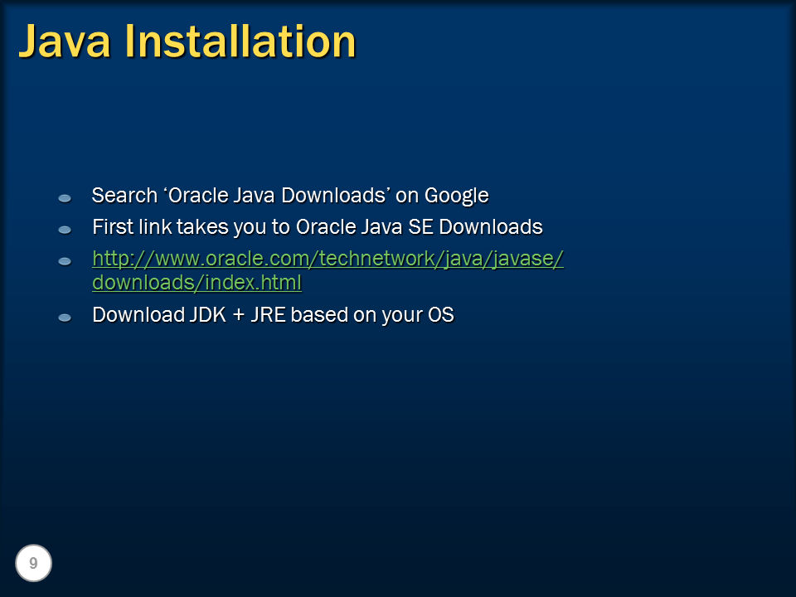Click the underlined oracle.com URL first line
This screenshot has width=796, height=597.
click(x=328, y=259)
